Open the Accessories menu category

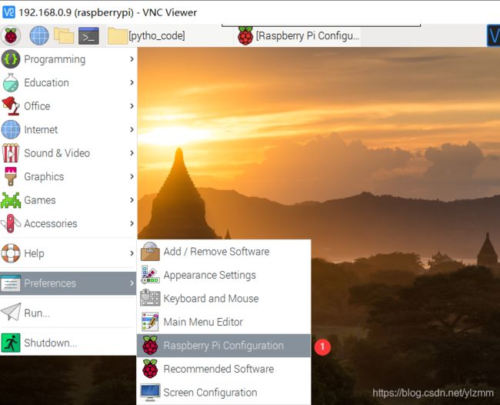68,223
